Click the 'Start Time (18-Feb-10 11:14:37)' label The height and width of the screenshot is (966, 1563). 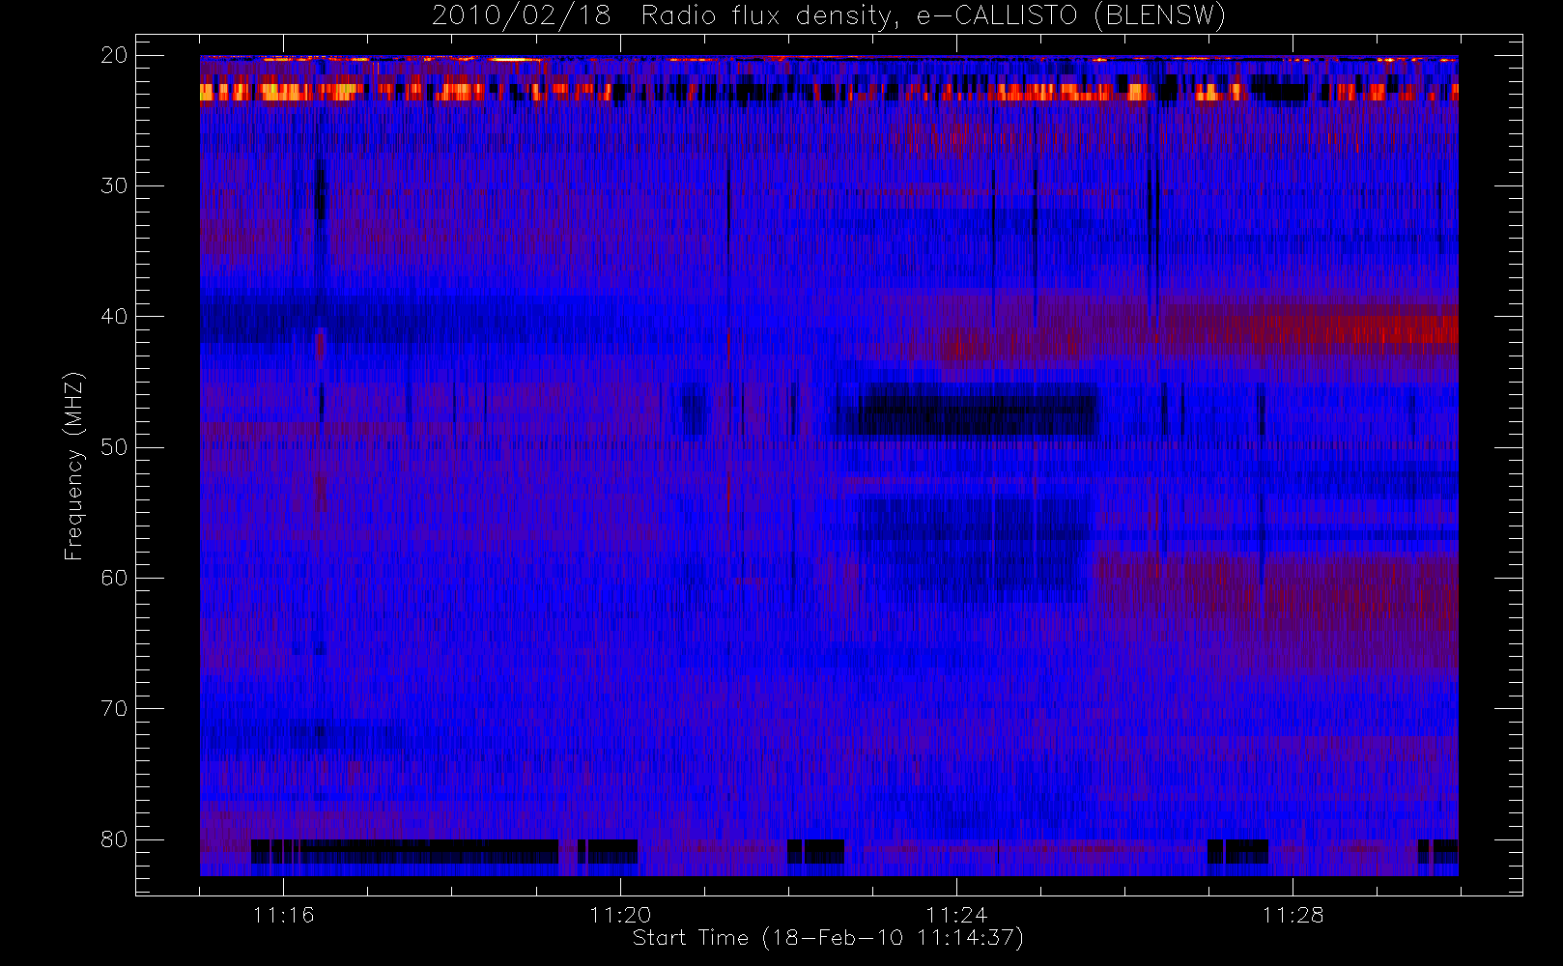828,938
